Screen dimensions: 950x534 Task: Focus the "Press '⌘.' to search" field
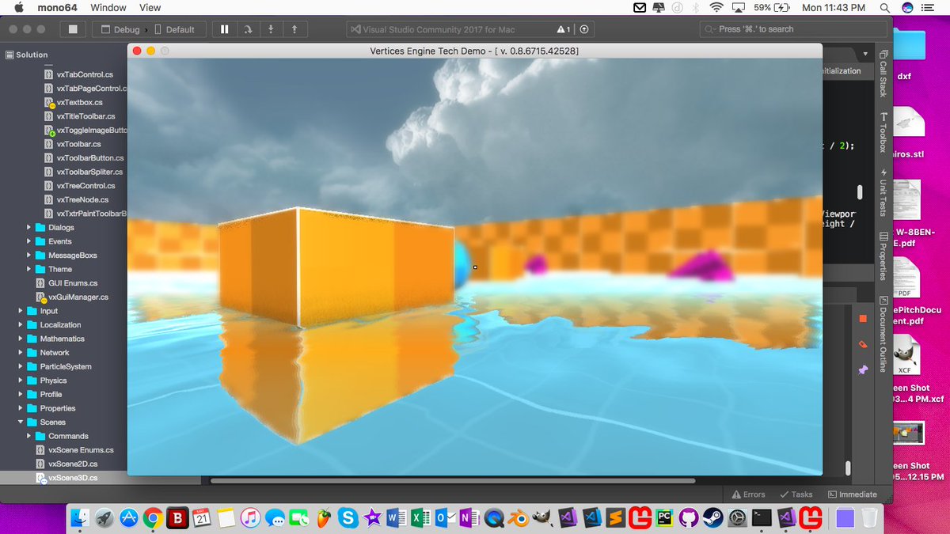pos(793,29)
